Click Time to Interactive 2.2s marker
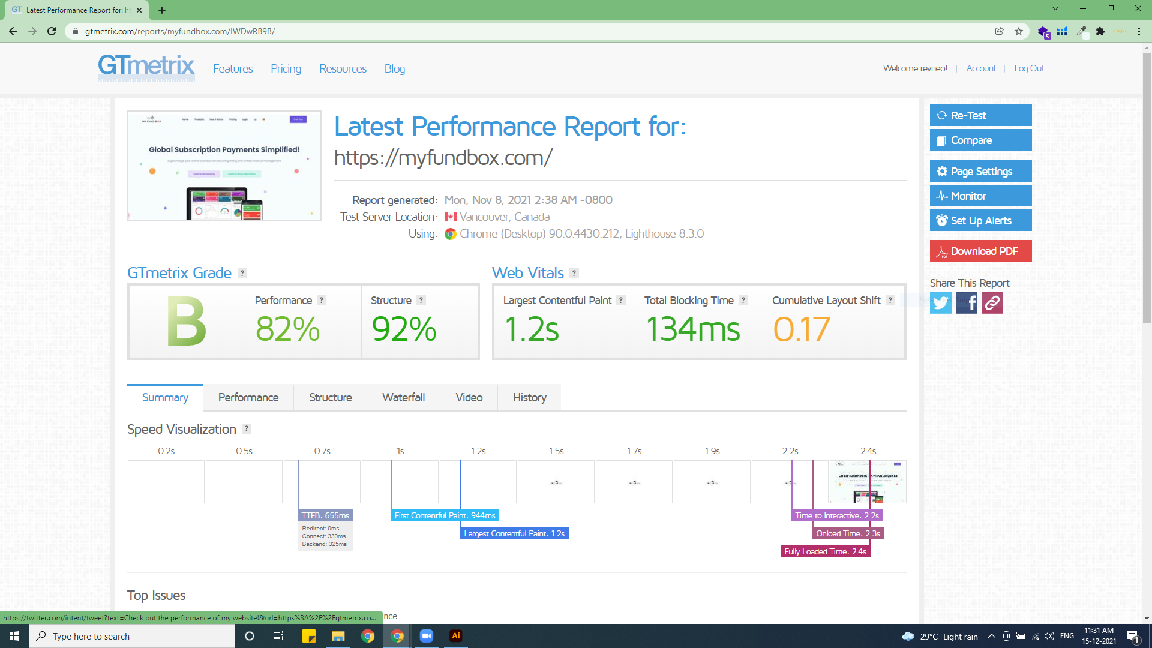This screenshot has width=1152, height=648. coord(837,515)
